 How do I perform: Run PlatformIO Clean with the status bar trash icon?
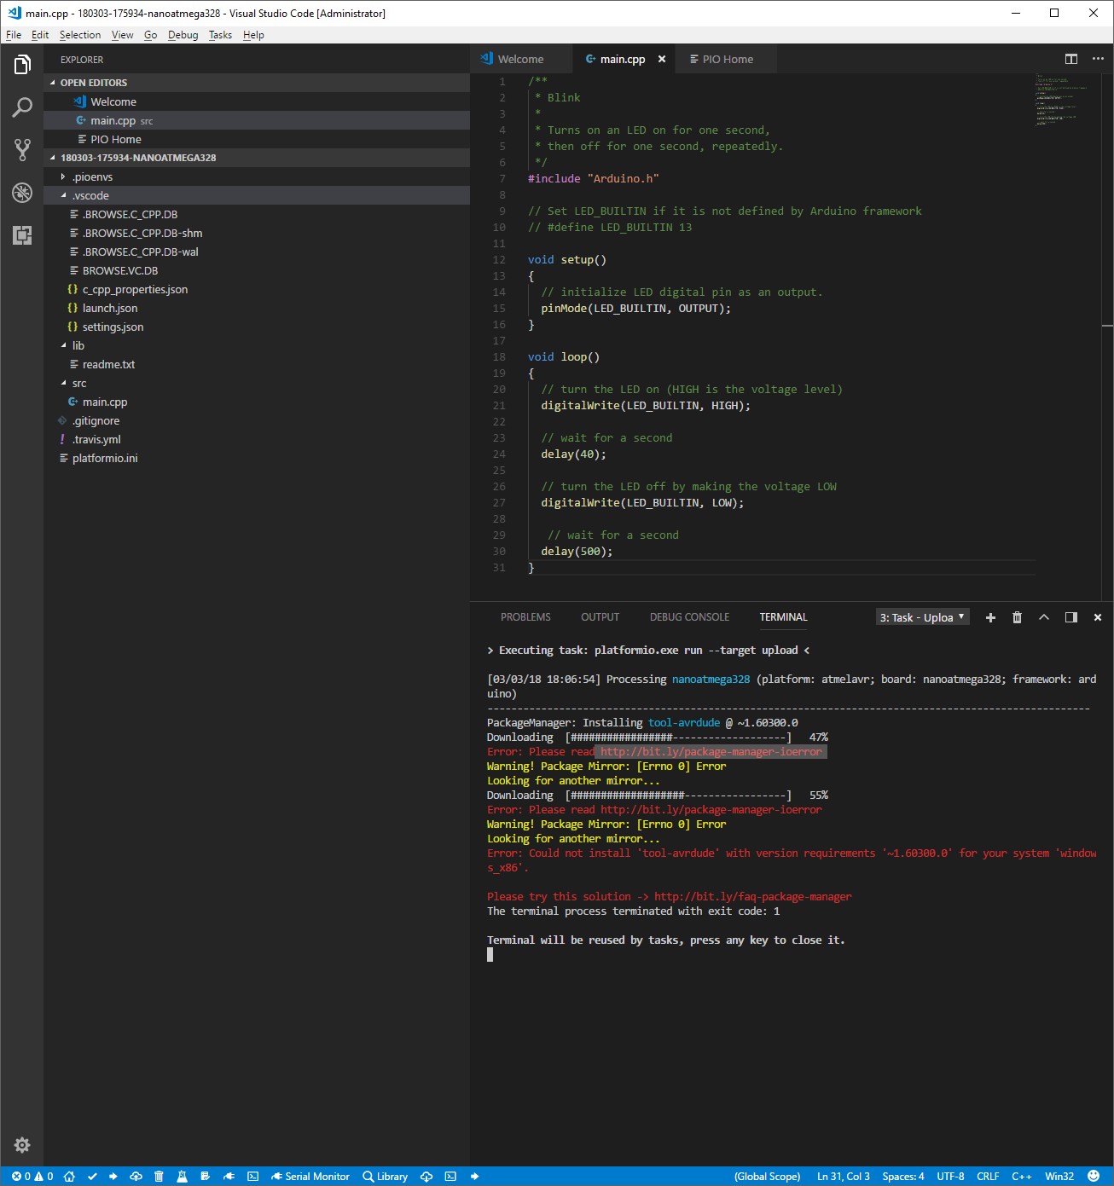pyautogui.click(x=159, y=1177)
